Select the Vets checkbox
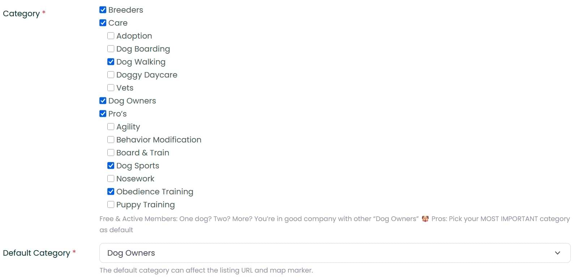This screenshot has width=578, height=278. pos(111,88)
